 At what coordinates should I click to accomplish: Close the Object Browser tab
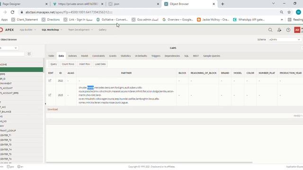point(214,4)
